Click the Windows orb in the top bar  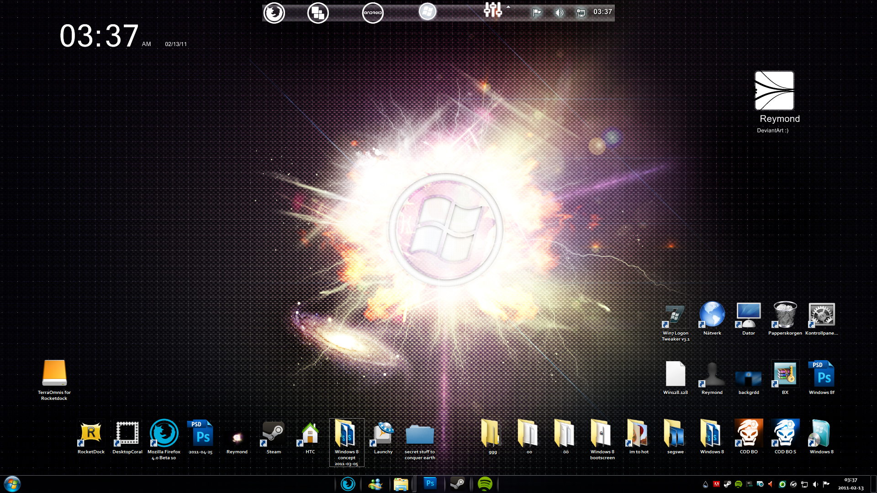(x=428, y=12)
